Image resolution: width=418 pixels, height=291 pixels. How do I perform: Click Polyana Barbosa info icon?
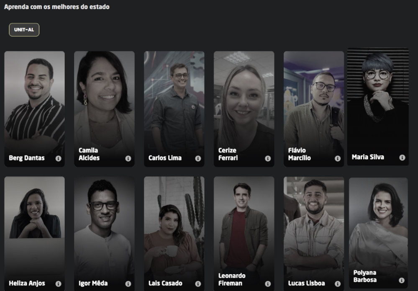402,281
